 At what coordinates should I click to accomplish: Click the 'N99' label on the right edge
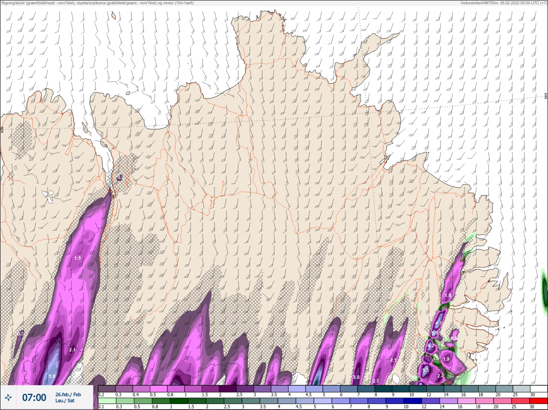click(x=546, y=96)
